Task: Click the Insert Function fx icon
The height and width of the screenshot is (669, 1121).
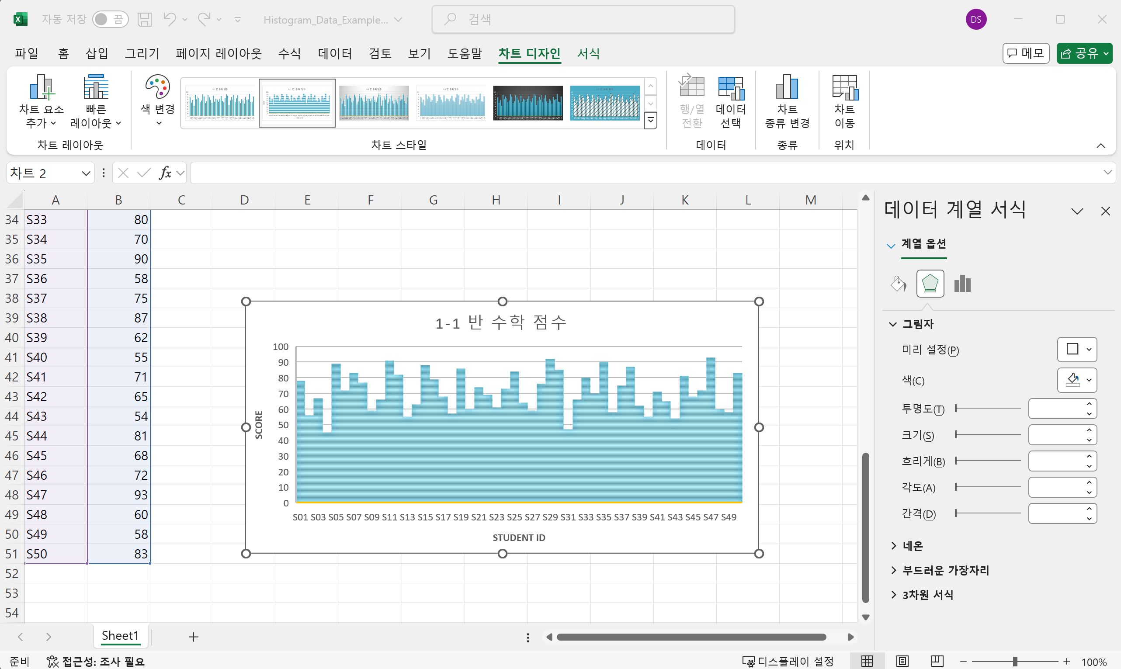Action: click(x=166, y=173)
